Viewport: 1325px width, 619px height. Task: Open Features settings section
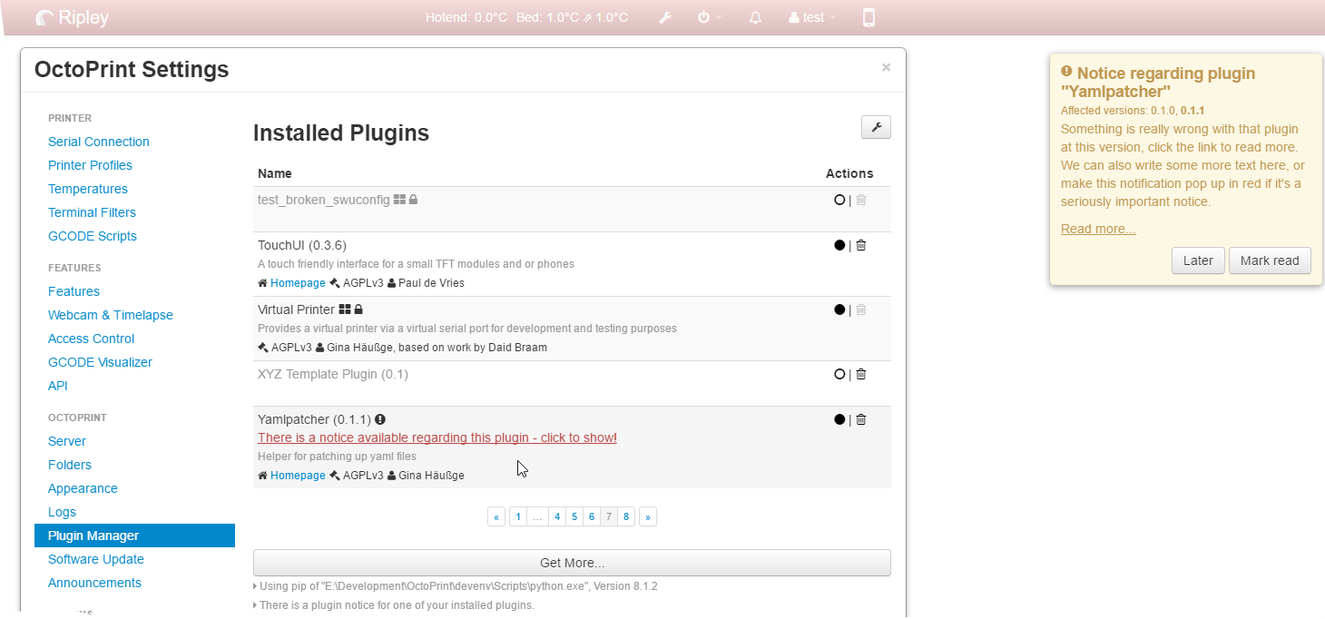[74, 291]
